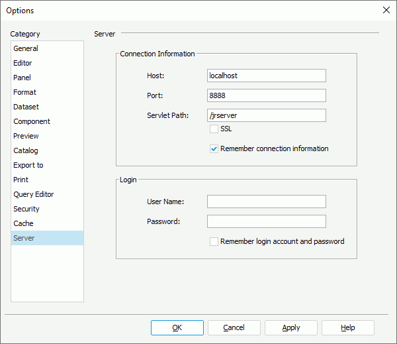397x344 pixels.
Task: Switch to the Panel category
Action: (47, 78)
